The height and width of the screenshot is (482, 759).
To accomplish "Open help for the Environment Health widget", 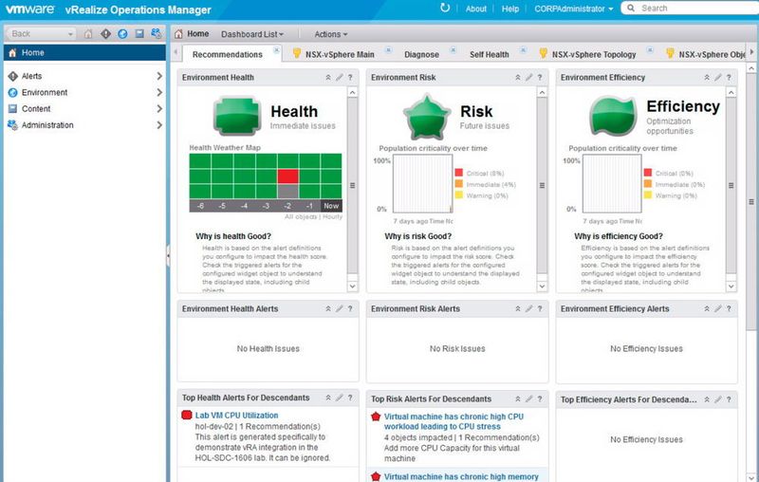I will (350, 78).
